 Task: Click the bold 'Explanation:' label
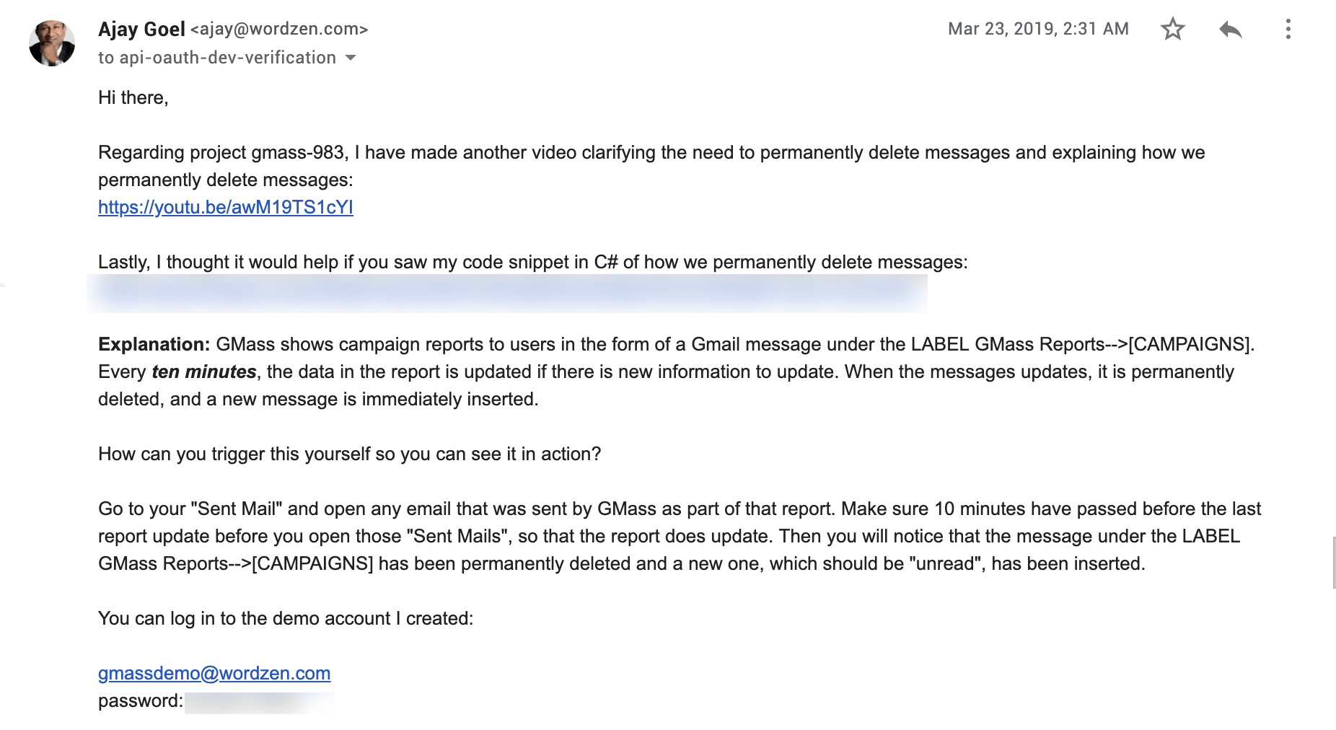154,344
